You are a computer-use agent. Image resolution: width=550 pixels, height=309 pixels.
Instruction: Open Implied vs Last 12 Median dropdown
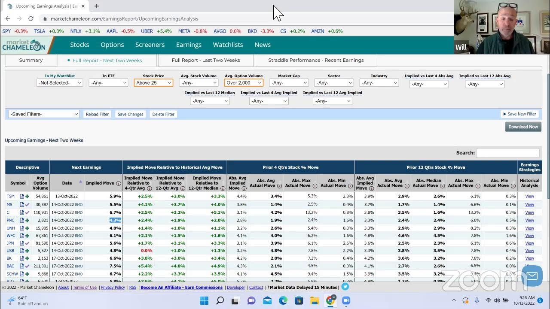pyautogui.click(x=210, y=101)
